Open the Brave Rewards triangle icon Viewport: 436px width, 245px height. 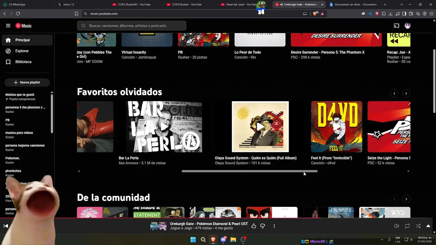pyautogui.click(x=322, y=14)
